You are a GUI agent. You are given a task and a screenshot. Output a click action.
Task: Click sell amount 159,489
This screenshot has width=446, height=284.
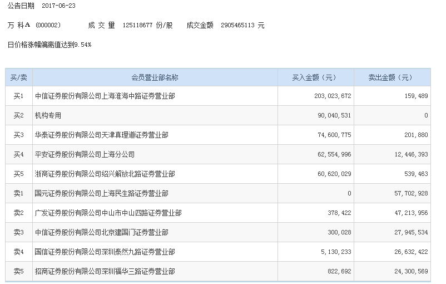(416, 96)
